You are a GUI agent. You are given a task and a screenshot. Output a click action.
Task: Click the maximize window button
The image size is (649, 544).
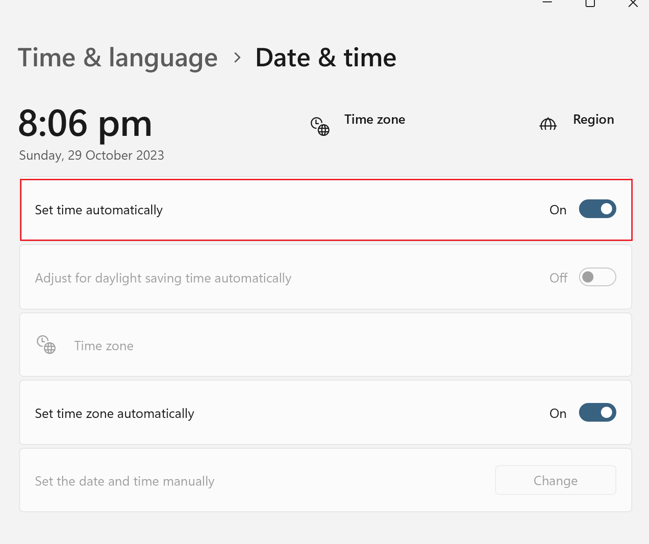click(589, 3)
